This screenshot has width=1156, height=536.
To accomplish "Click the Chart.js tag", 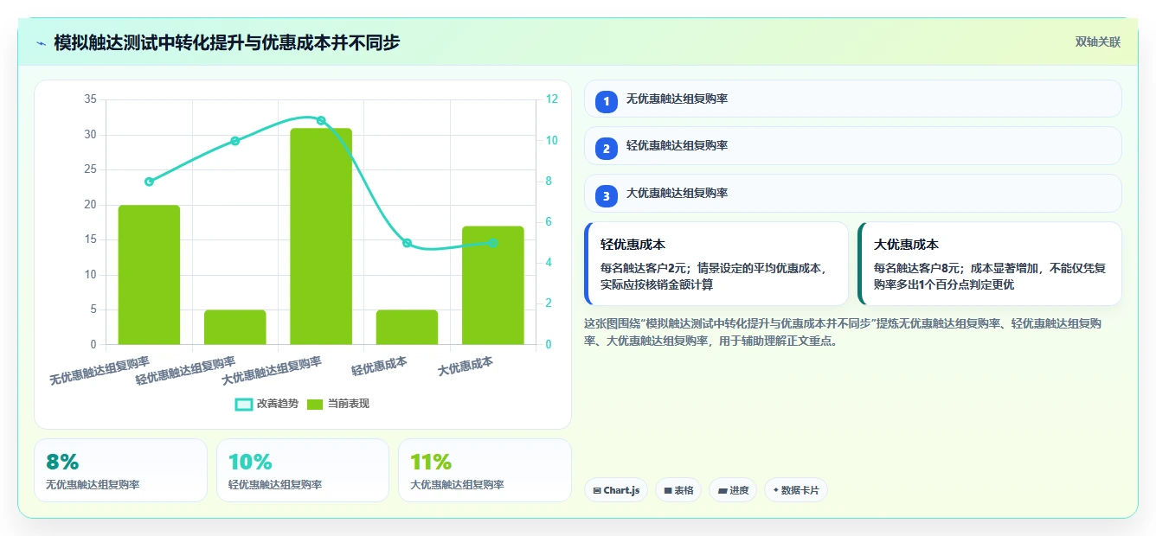I will (x=616, y=490).
